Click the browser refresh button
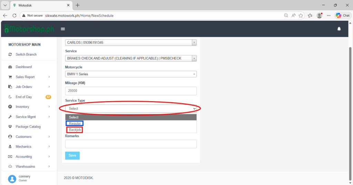 (14, 16)
